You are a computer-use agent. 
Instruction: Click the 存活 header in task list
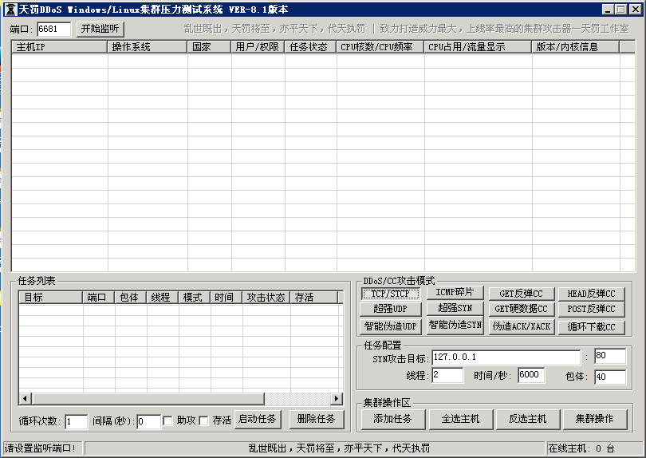(313, 298)
